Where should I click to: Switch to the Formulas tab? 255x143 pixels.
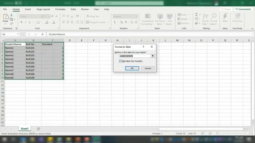(x=60, y=10)
